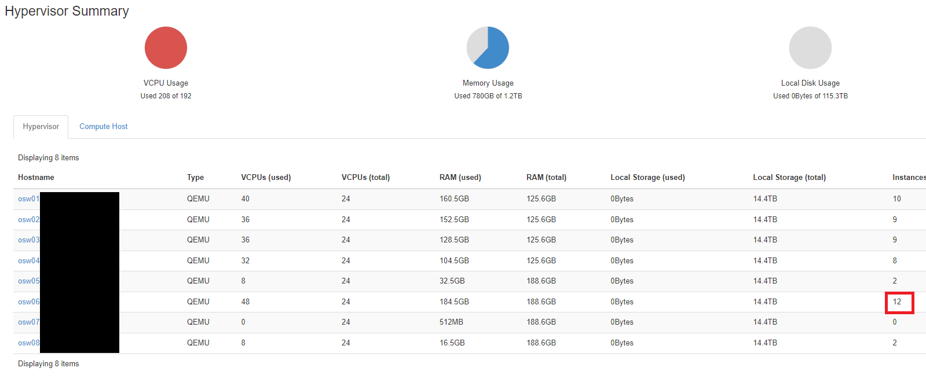Viewport: 926px width, 379px height.
Task: Click instances count 8 in osw04 row
Action: pos(895,261)
